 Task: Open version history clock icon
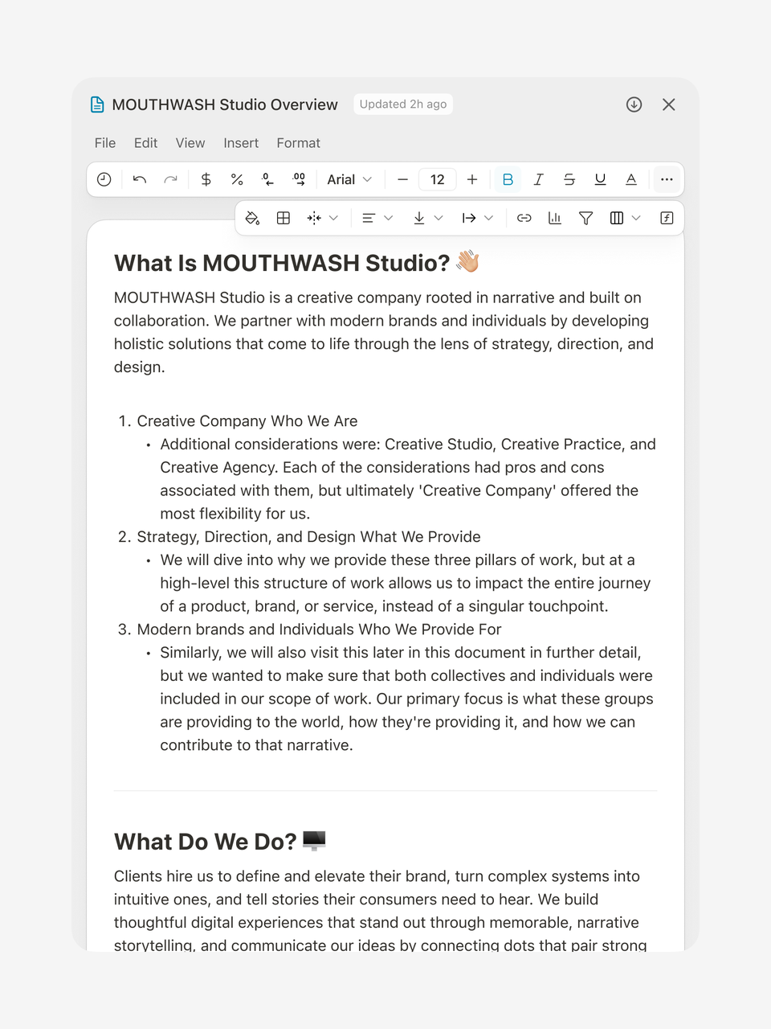(104, 179)
